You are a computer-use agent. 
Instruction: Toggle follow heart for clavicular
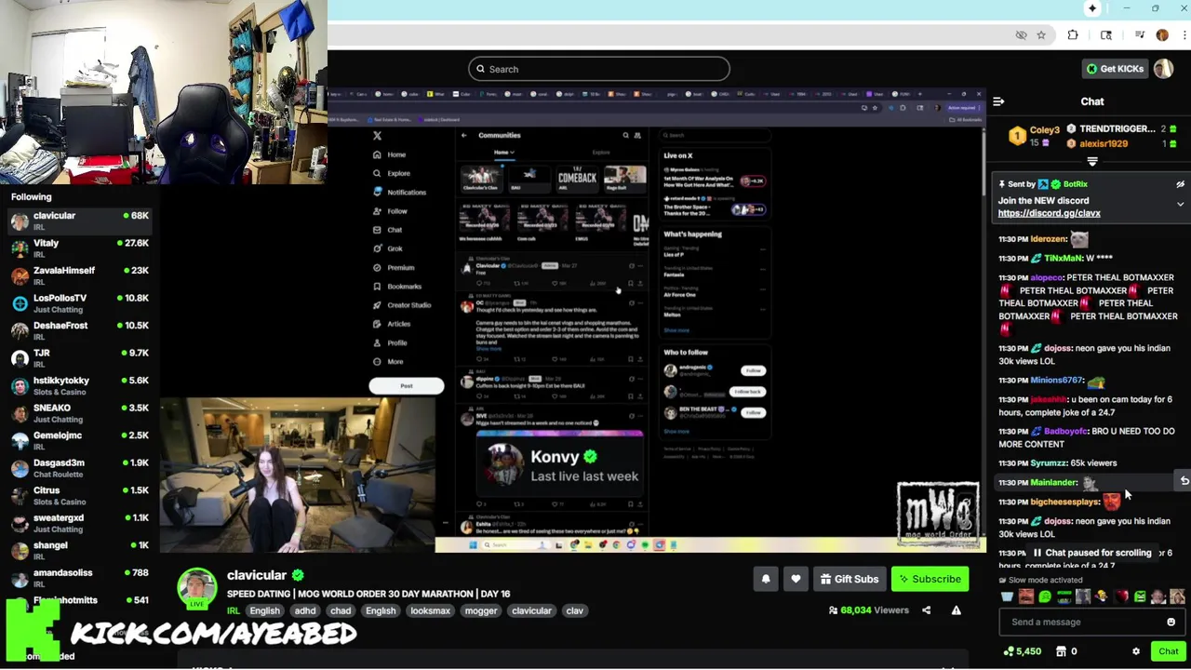796,579
